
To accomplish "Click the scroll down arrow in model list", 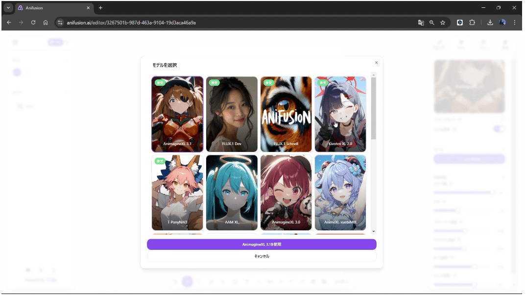I will pos(373,232).
